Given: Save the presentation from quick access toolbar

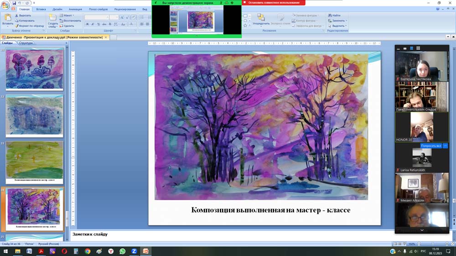Looking at the screenshot, I should (14, 3).
